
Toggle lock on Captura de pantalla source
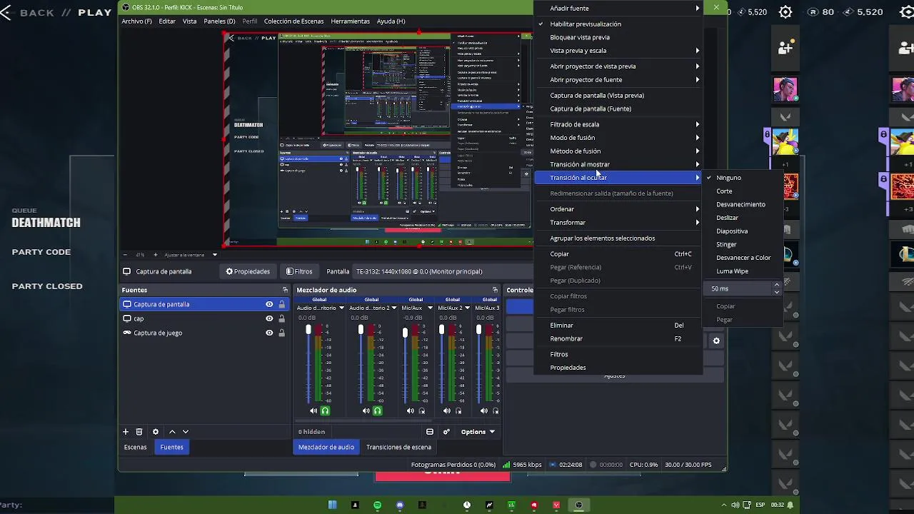pyautogui.click(x=281, y=304)
